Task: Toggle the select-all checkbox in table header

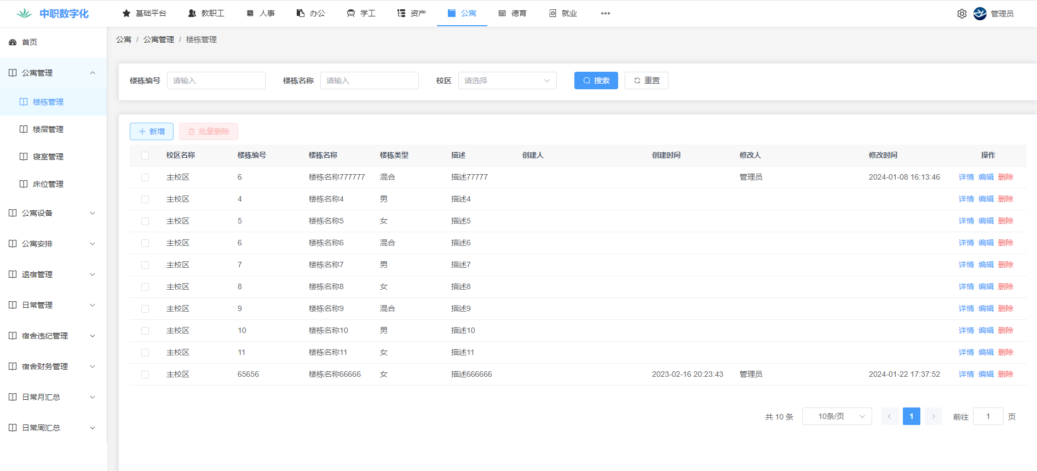Action: coord(145,156)
